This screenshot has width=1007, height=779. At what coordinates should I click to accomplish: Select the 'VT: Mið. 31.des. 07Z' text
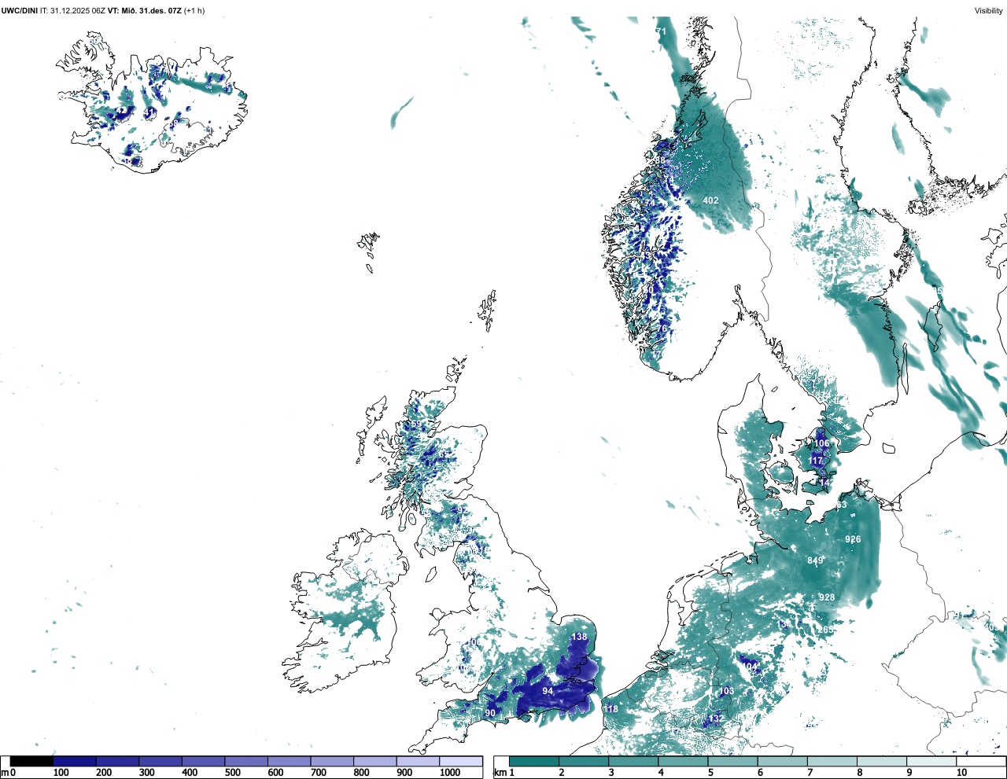[x=144, y=10]
